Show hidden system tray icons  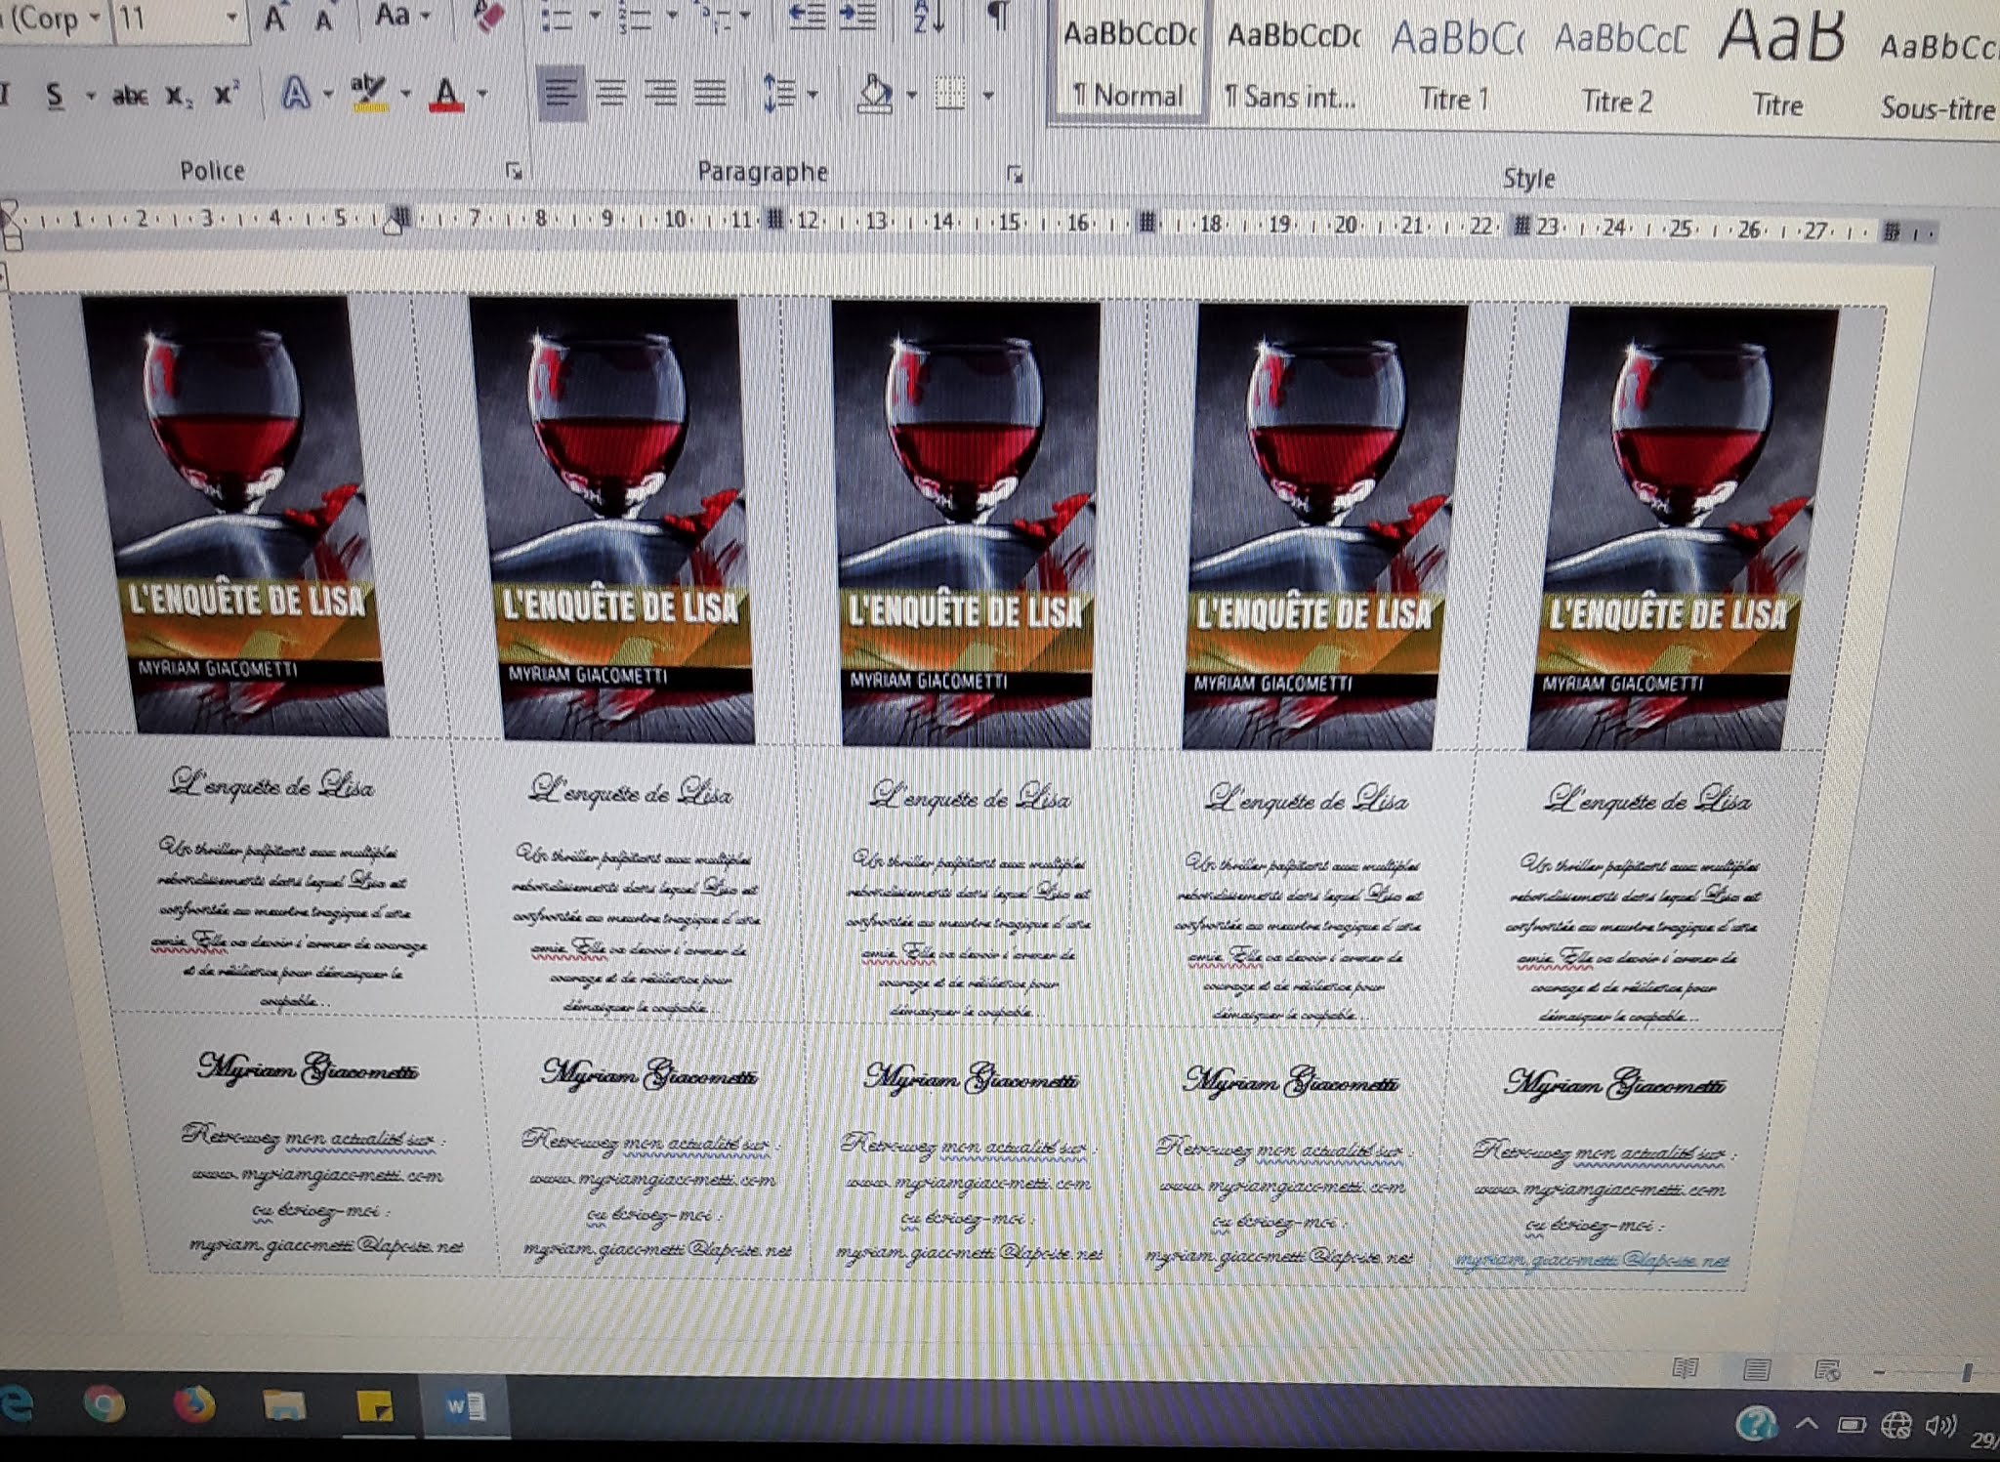pyautogui.click(x=1806, y=1424)
